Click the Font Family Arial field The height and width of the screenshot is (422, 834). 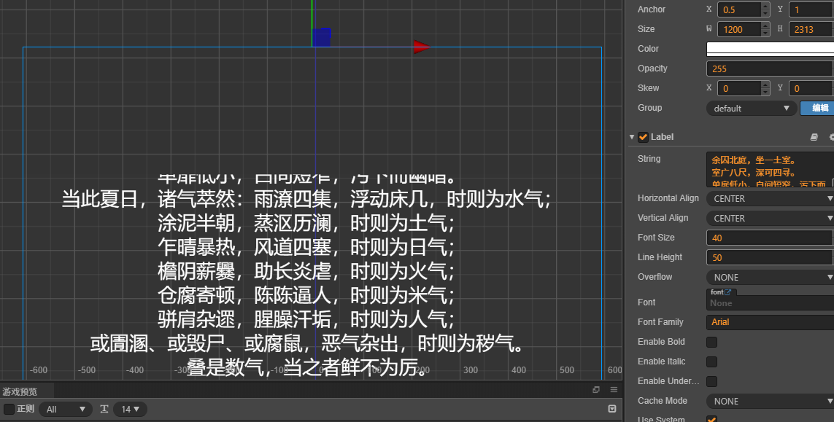coord(771,322)
